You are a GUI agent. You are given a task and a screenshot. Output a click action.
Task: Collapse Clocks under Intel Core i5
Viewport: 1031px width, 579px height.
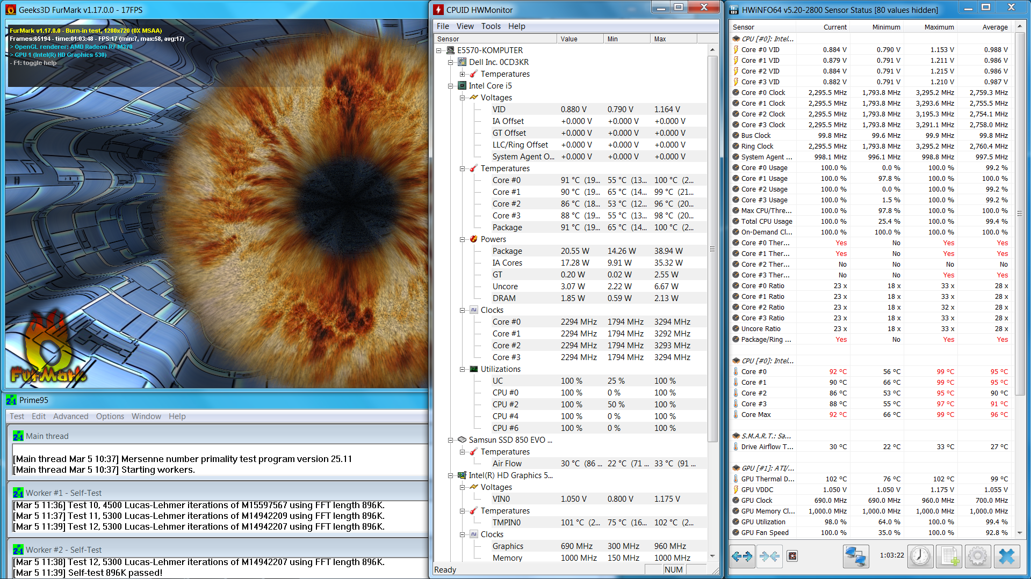(x=463, y=310)
